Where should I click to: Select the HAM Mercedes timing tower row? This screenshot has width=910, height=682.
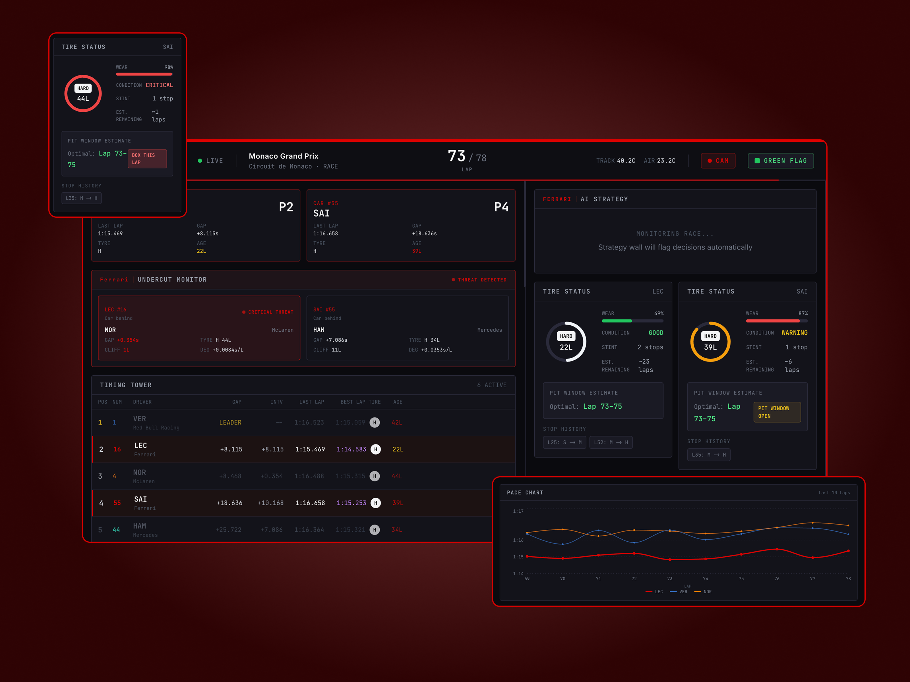click(x=304, y=529)
